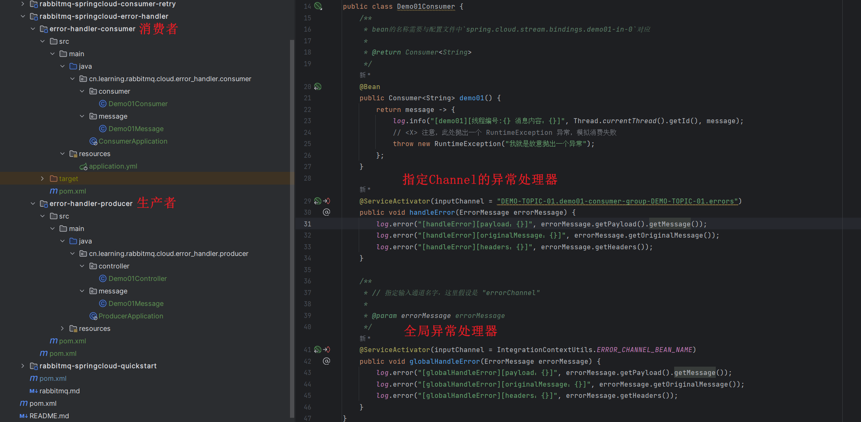Open rabbitmq.md markdown file
The width and height of the screenshot is (861, 422).
[60, 391]
